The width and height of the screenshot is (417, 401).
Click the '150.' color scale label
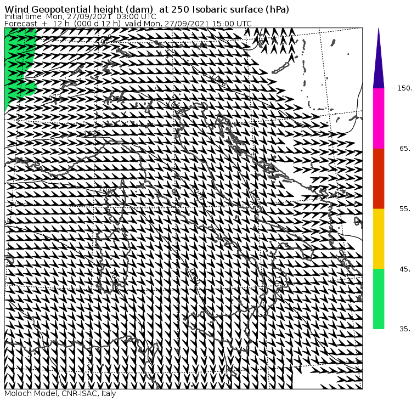click(x=405, y=88)
